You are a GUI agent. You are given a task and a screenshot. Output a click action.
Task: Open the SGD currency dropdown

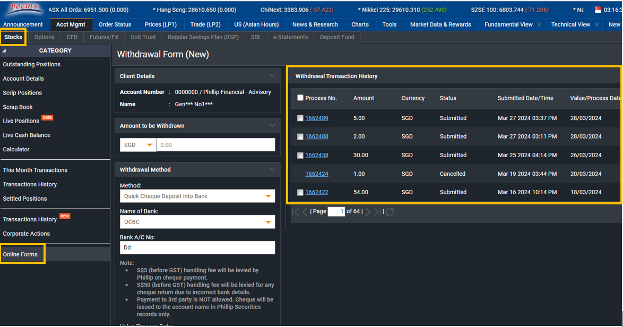coord(138,145)
